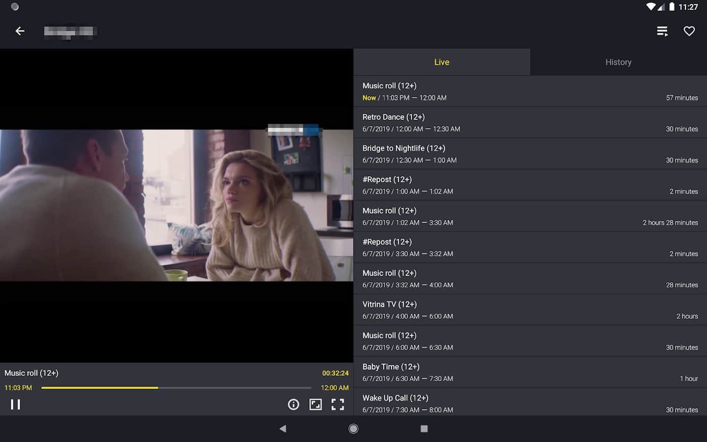Tap the Android home button
The width and height of the screenshot is (707, 442).
click(x=353, y=429)
